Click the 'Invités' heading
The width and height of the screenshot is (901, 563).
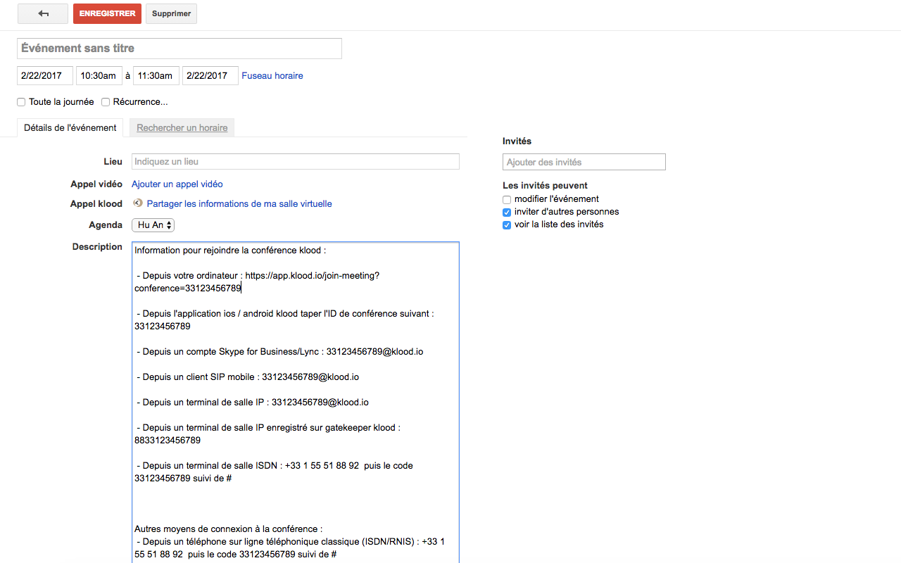tap(517, 141)
